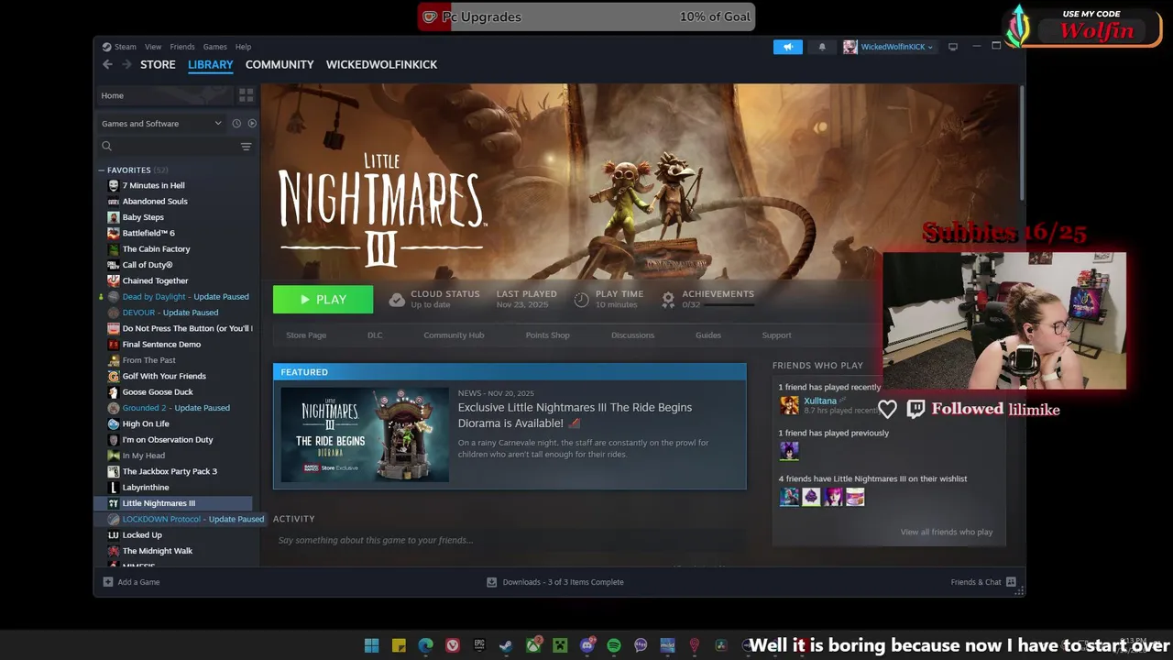Open the Vivaldi browser taskbar icon
The height and width of the screenshot is (660, 1173).
tap(453, 645)
